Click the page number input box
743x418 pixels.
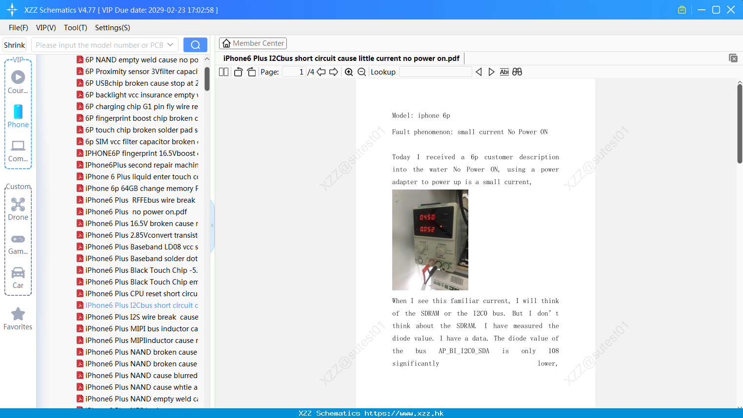pos(294,72)
